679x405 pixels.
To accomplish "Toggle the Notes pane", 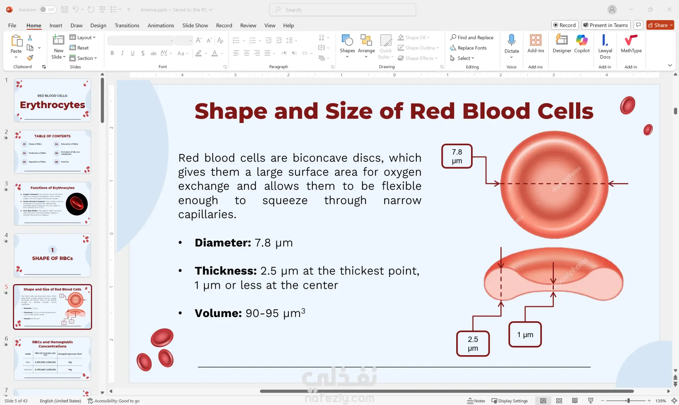I will pyautogui.click(x=476, y=400).
